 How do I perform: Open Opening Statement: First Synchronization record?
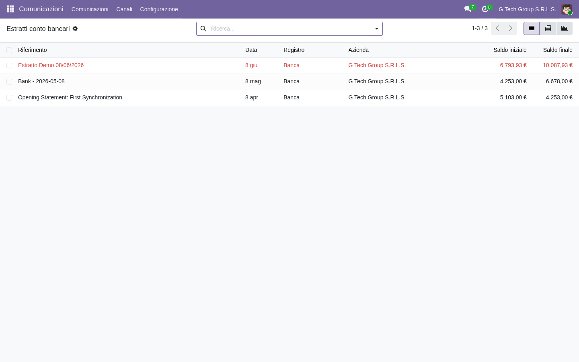click(70, 97)
